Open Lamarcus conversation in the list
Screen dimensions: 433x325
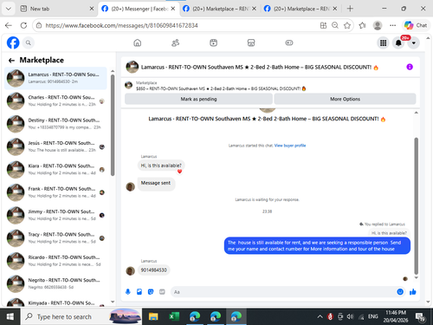tap(55, 78)
